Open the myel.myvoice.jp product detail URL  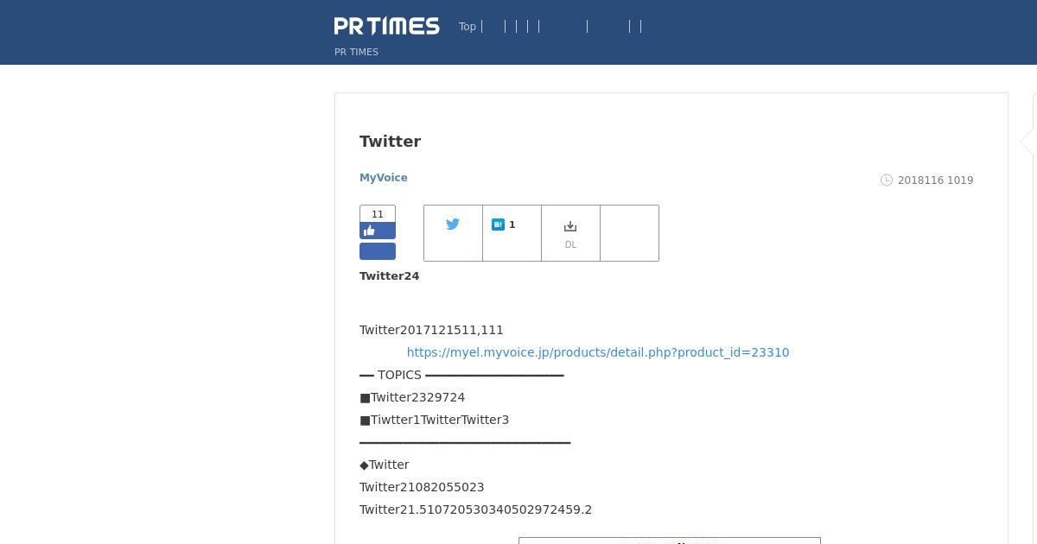597,352
